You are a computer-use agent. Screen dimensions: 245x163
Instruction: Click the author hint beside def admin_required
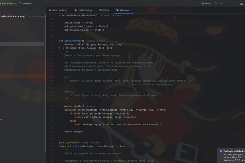(x=101, y=41)
